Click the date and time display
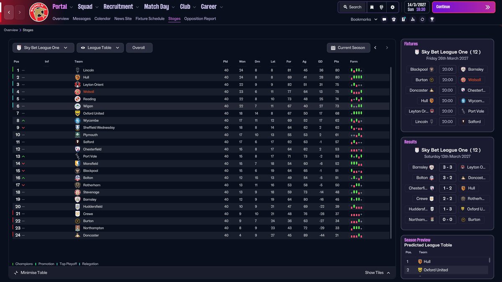The height and width of the screenshot is (282, 502). pyautogui.click(x=416, y=7)
